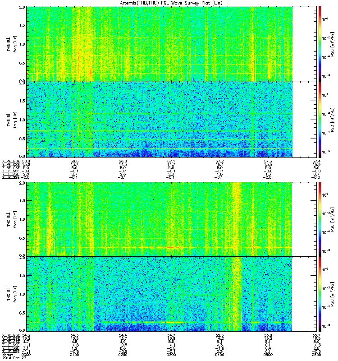Click the THC X_RE_GSE value 54.4
The image size is (338, 361).
point(123,335)
